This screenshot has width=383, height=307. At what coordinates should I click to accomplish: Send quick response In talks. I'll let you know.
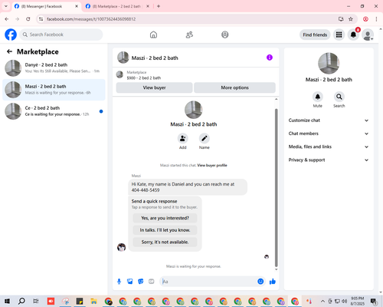165,230
